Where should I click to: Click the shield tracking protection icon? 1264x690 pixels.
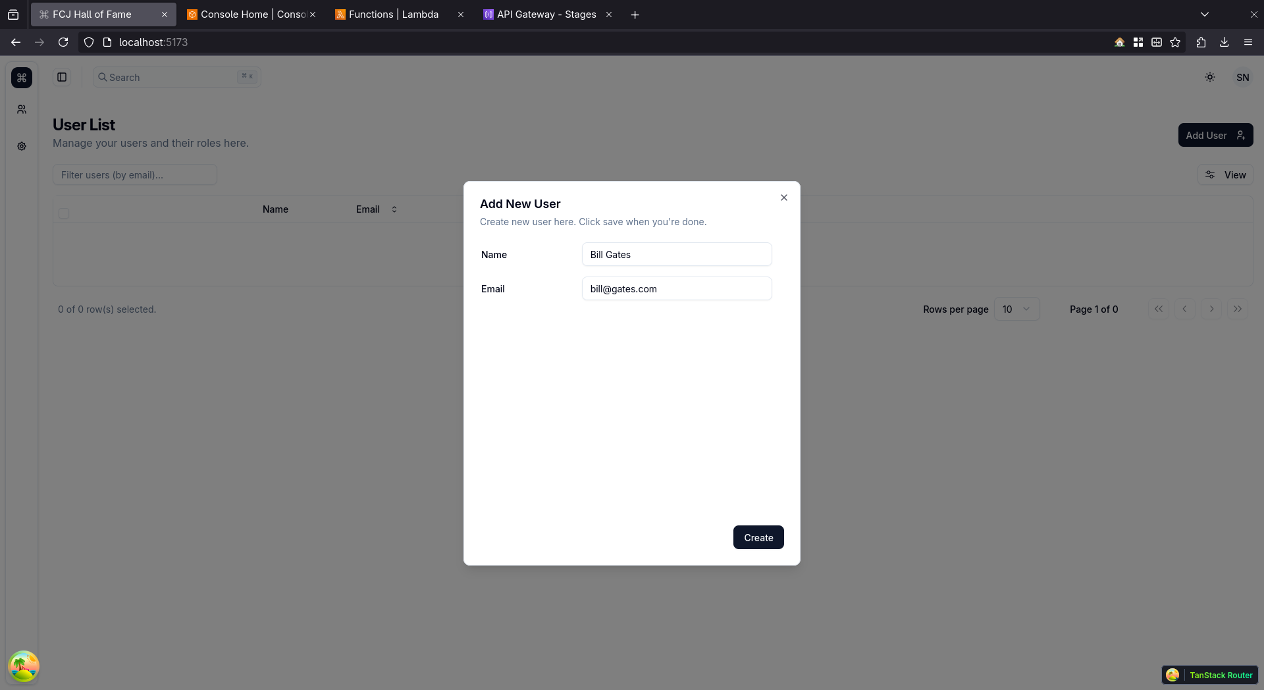89,42
